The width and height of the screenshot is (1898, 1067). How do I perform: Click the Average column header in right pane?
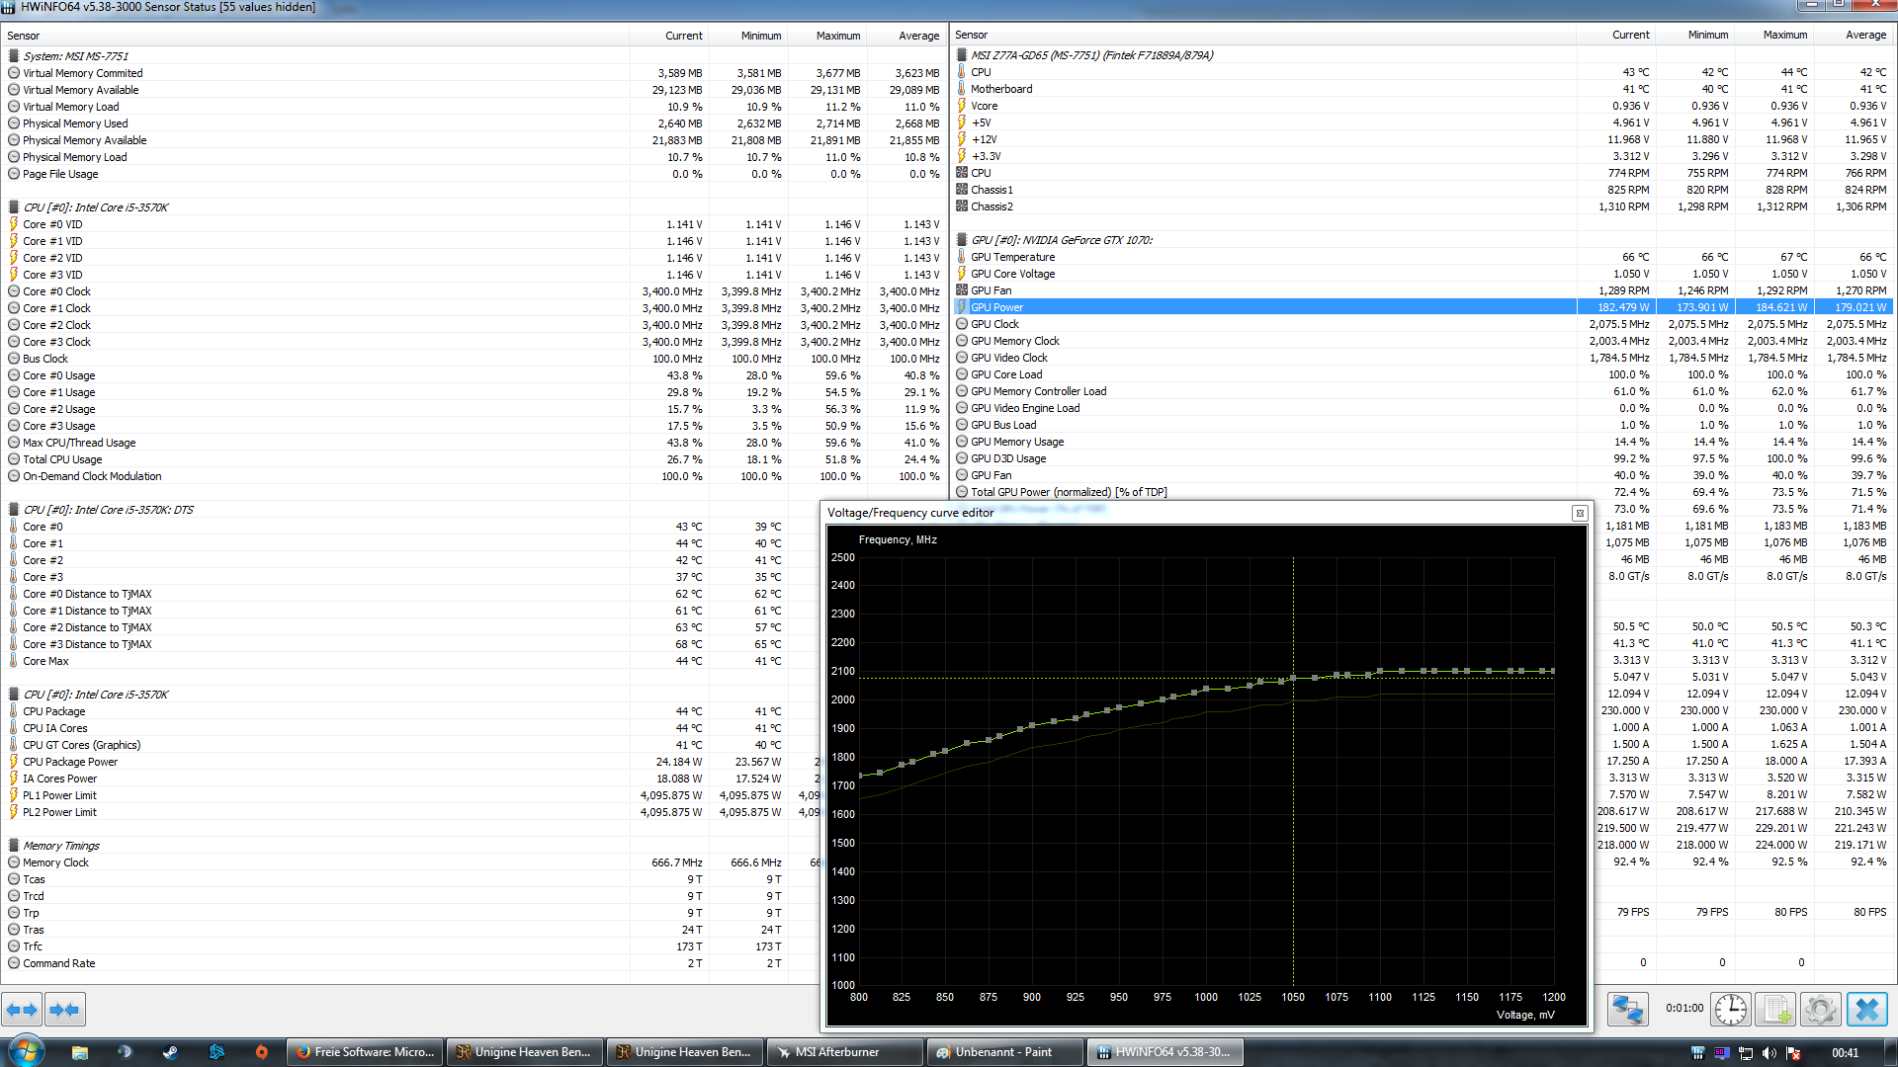coord(1865,35)
